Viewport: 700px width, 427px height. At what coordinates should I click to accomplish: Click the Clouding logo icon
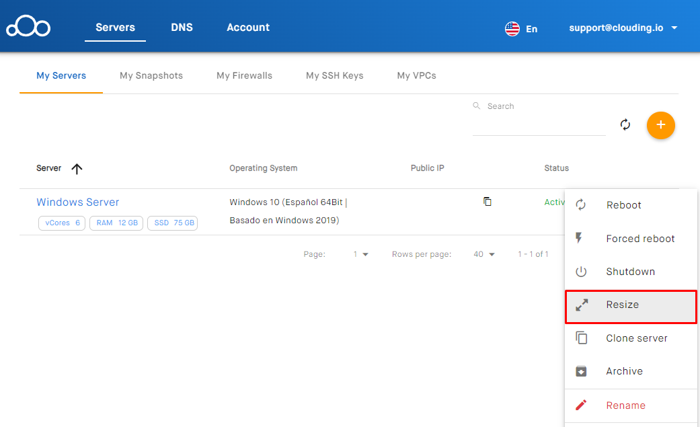pos(28,28)
